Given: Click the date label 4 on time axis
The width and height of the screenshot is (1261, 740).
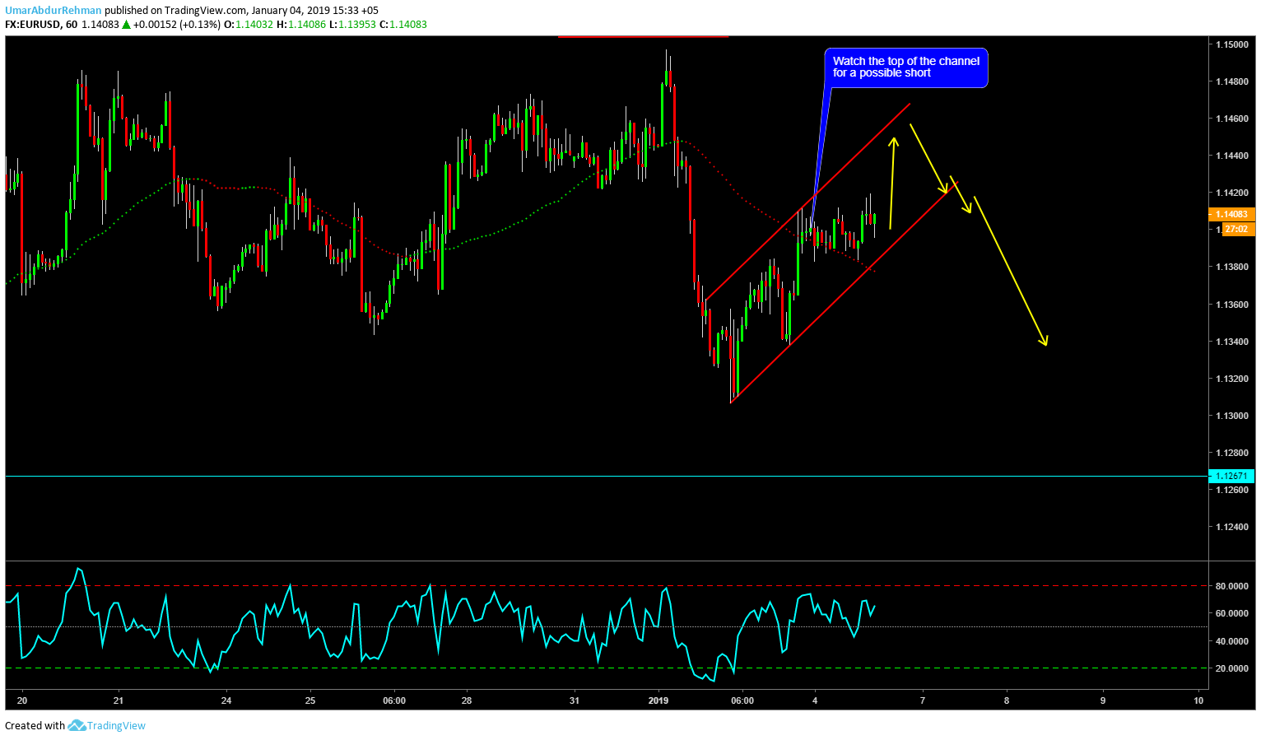Looking at the screenshot, I should click(815, 700).
